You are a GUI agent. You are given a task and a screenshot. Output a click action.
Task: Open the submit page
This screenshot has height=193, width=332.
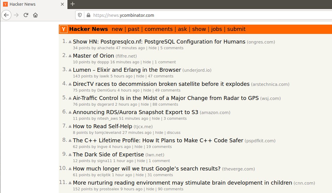236,29
